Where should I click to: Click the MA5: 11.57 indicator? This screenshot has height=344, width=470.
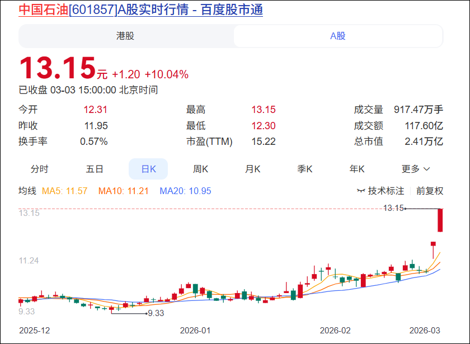click(64, 191)
